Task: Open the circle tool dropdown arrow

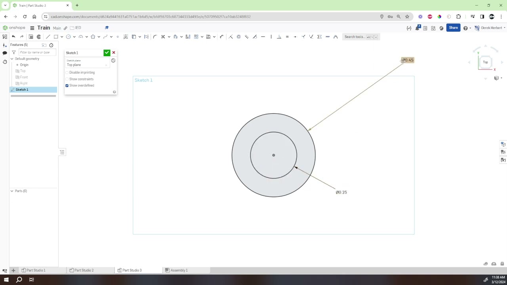Action: point(74,37)
